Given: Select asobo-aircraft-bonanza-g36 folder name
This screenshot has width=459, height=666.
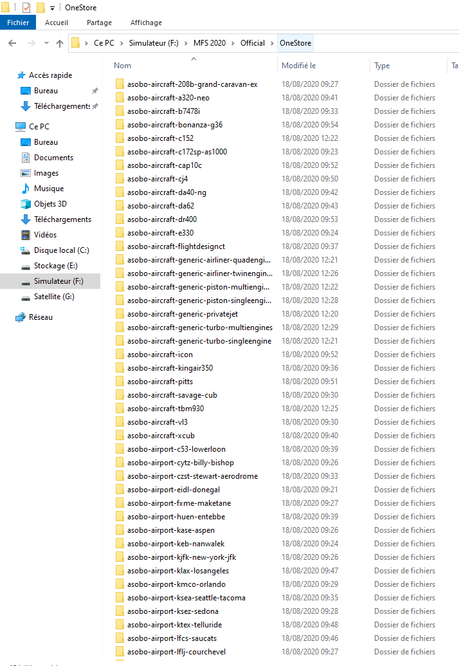Looking at the screenshot, I should (x=175, y=124).
